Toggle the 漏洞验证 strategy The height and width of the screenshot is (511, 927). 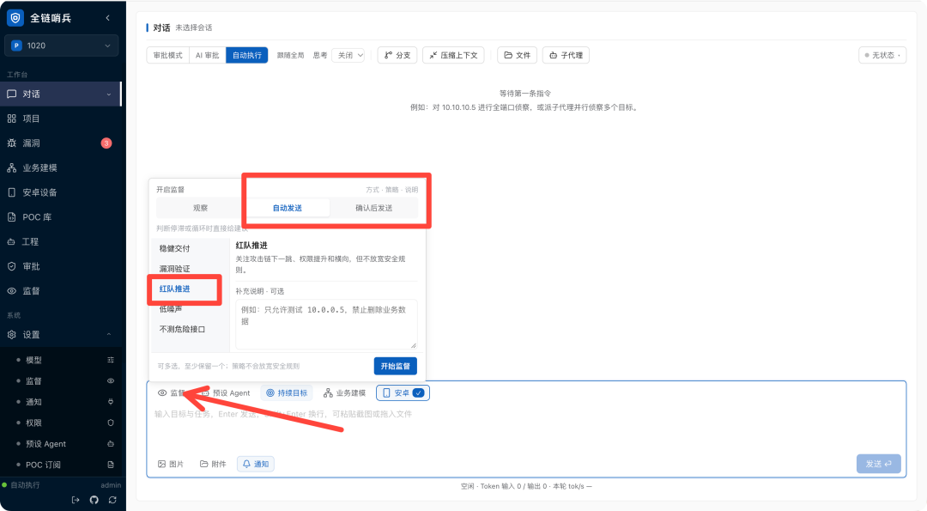click(191, 269)
